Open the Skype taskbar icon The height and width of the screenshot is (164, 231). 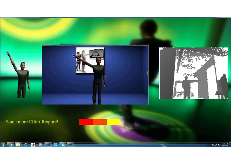[63, 145]
